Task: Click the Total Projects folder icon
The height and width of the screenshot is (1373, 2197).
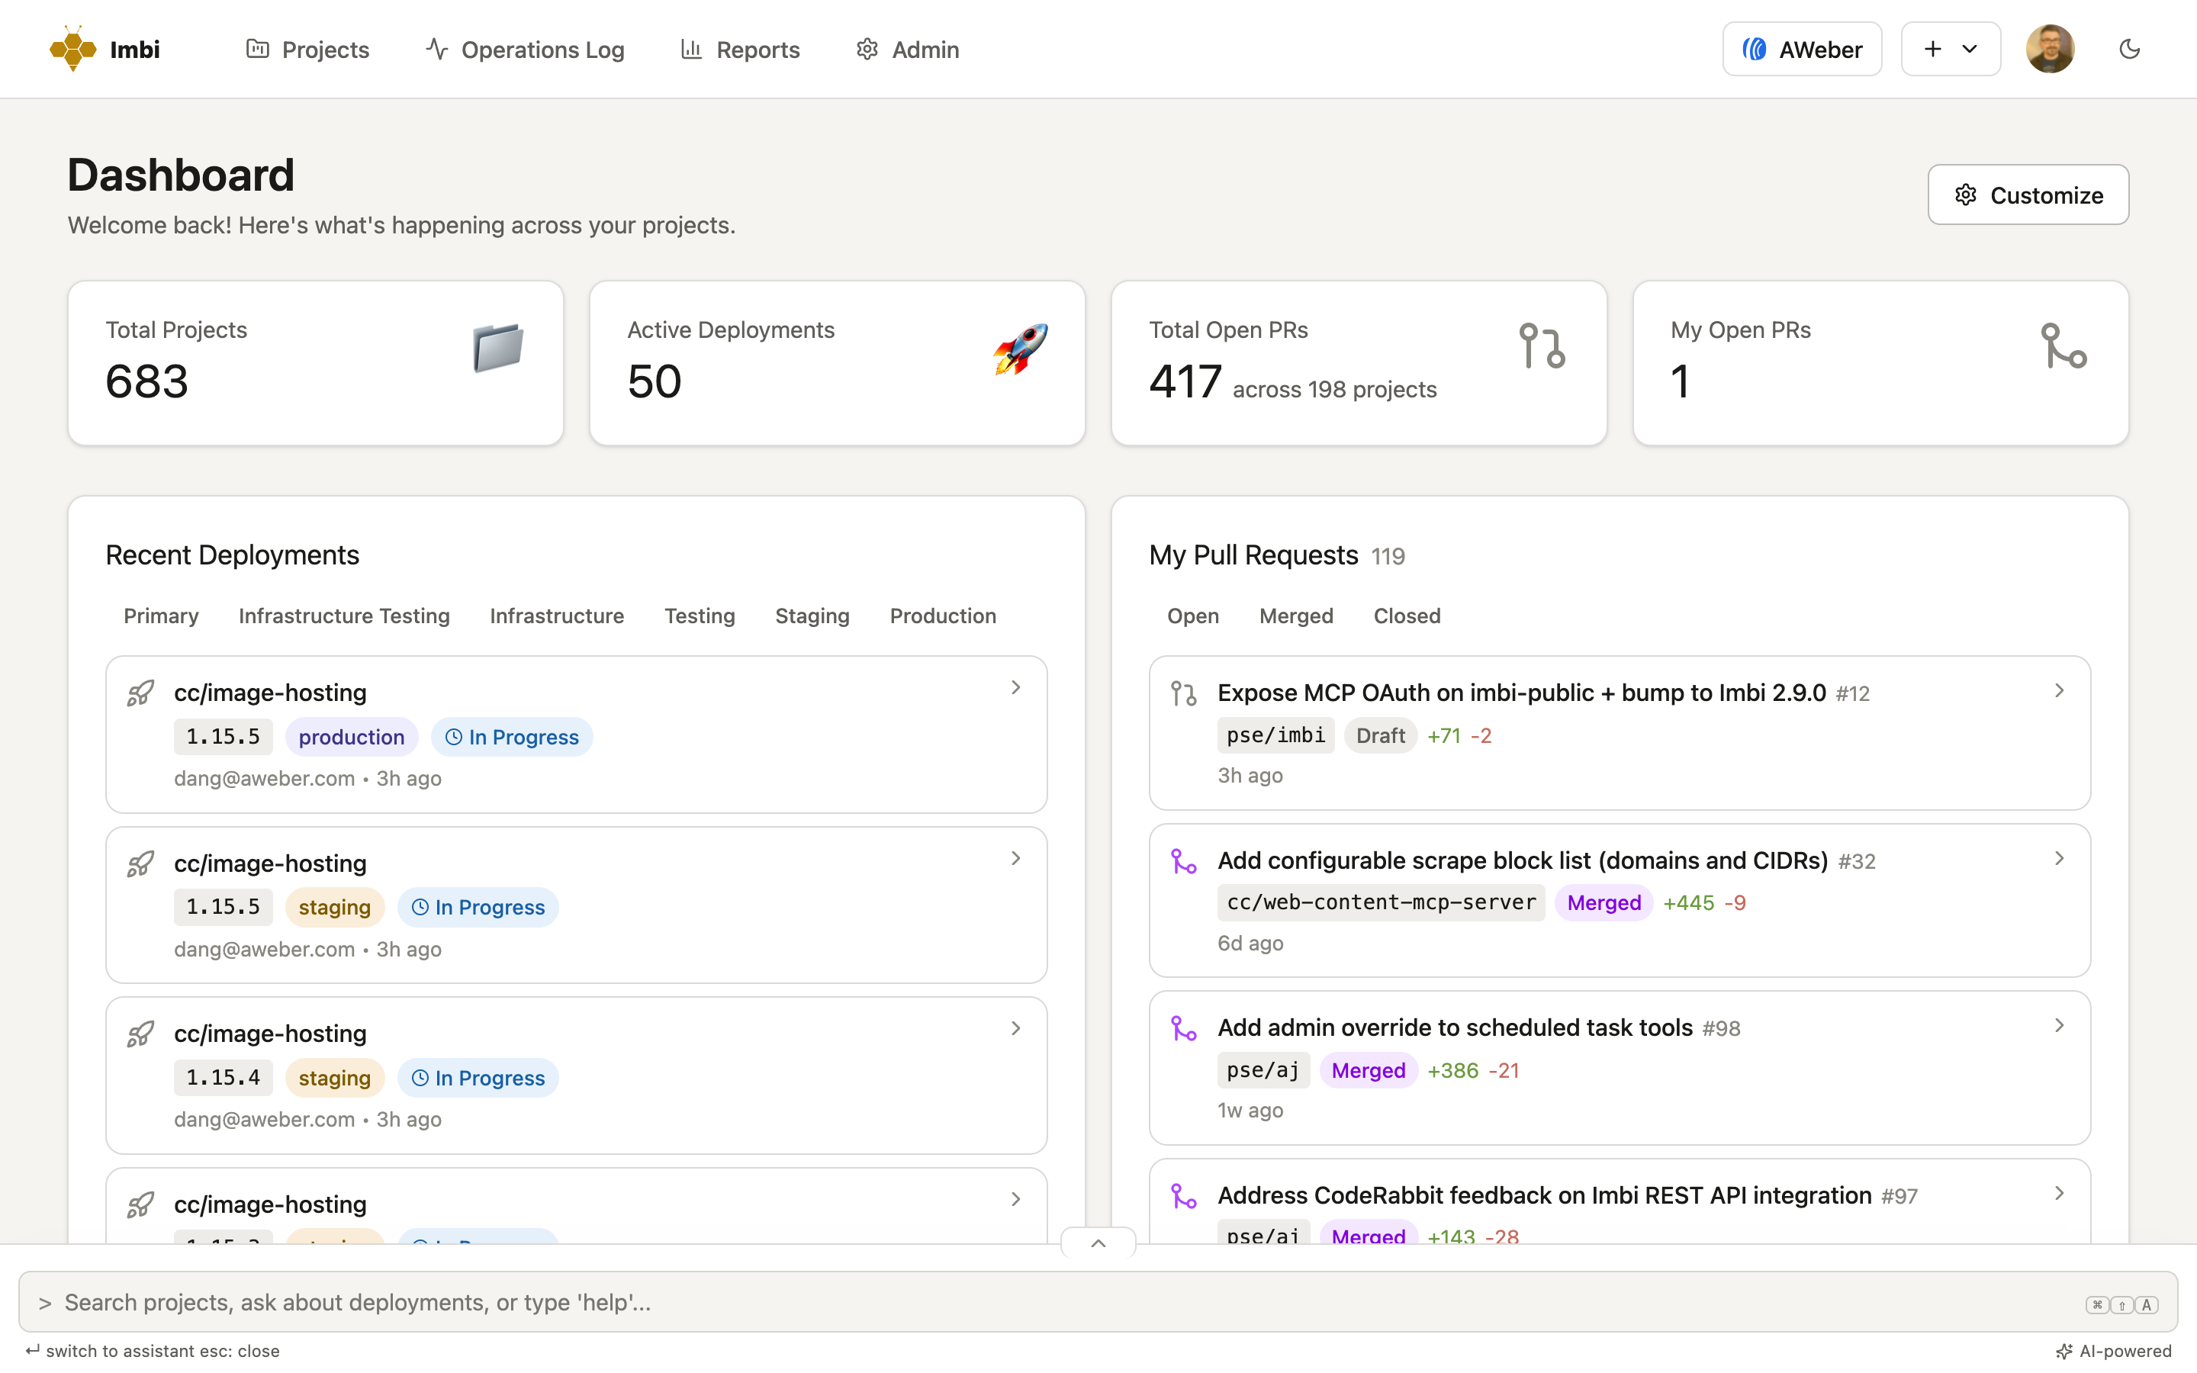Action: point(498,348)
